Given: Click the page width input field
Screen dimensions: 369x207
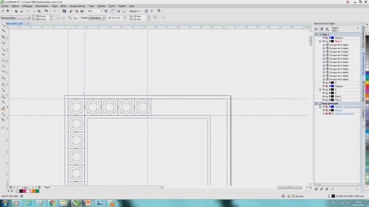Looking at the screenshot, I should (42, 16).
